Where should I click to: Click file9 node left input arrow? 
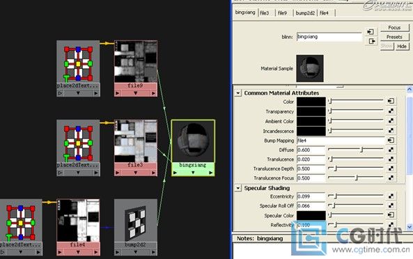118,93
